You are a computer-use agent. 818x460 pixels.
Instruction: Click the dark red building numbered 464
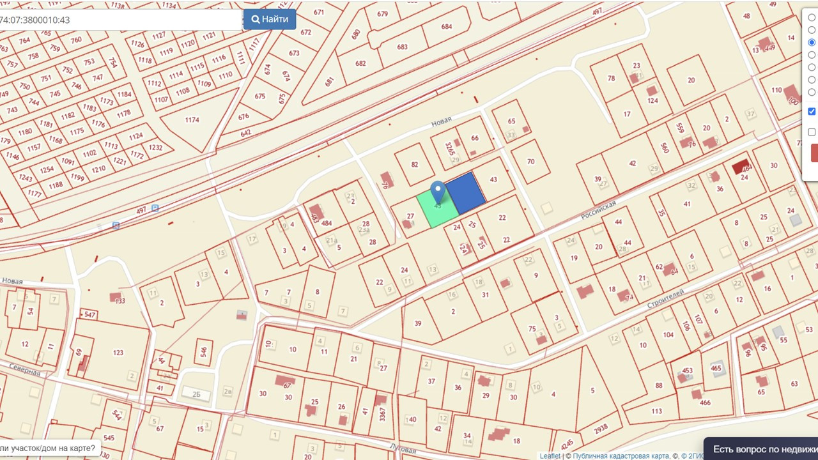pyautogui.click(x=741, y=167)
